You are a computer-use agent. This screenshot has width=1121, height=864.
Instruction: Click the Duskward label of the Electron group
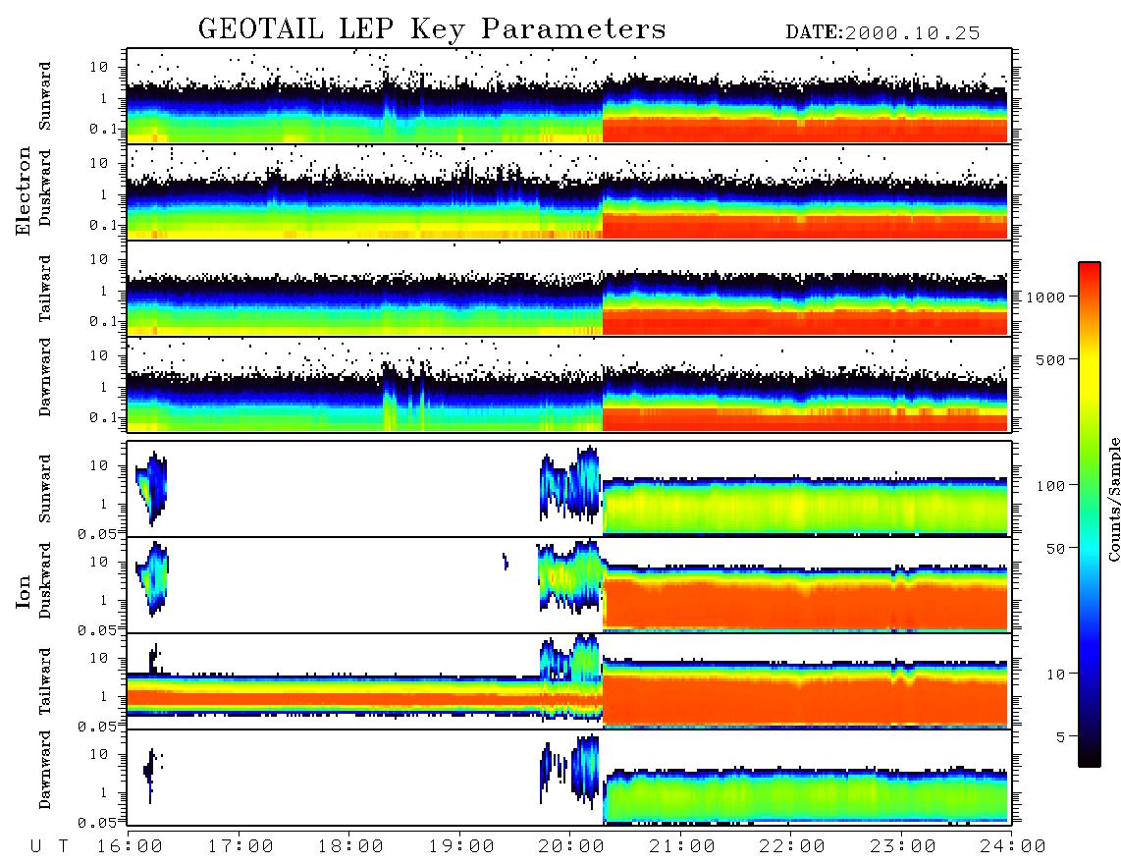click(45, 189)
